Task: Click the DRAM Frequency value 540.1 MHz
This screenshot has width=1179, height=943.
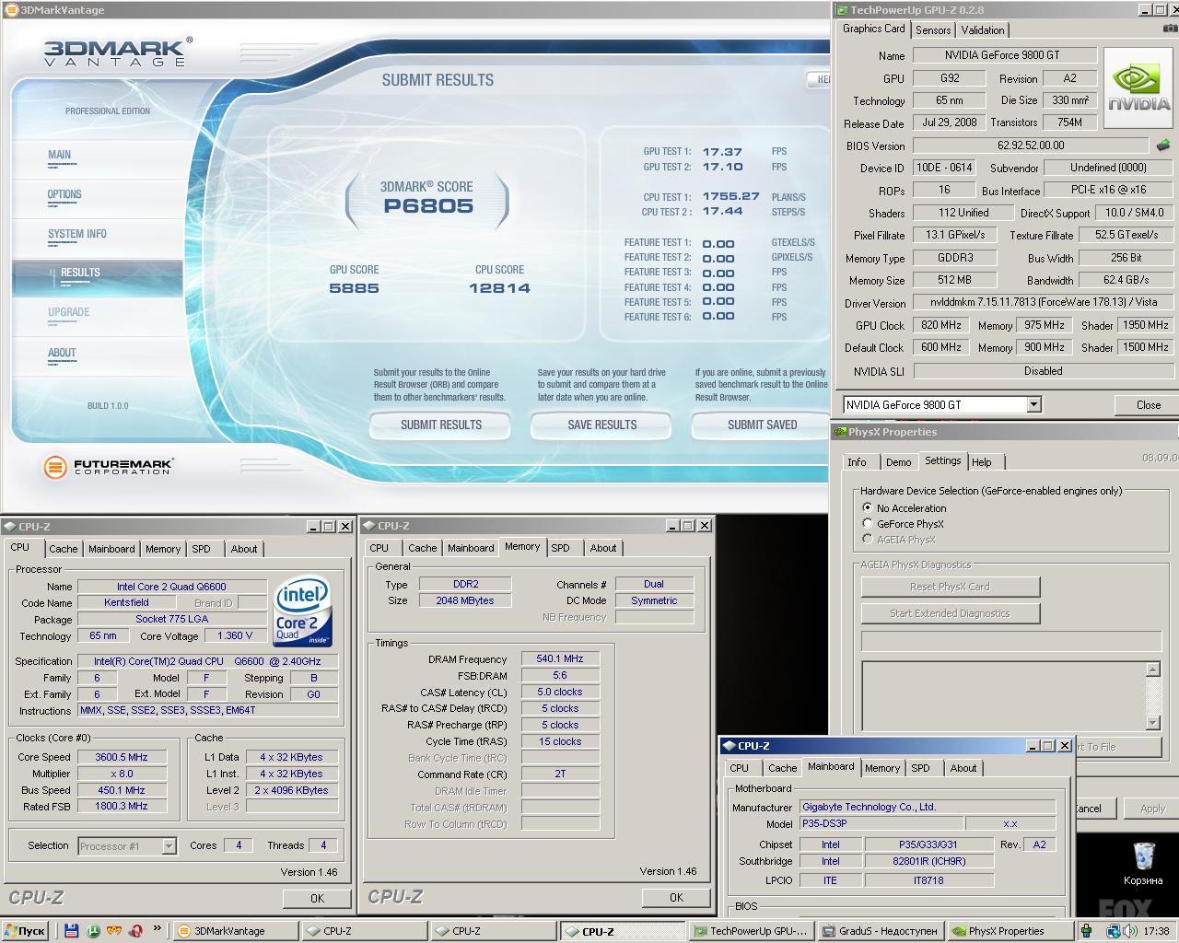Action: tap(560, 658)
